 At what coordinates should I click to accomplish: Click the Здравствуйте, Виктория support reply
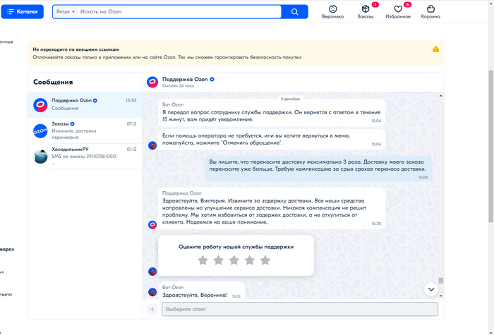tap(272, 208)
